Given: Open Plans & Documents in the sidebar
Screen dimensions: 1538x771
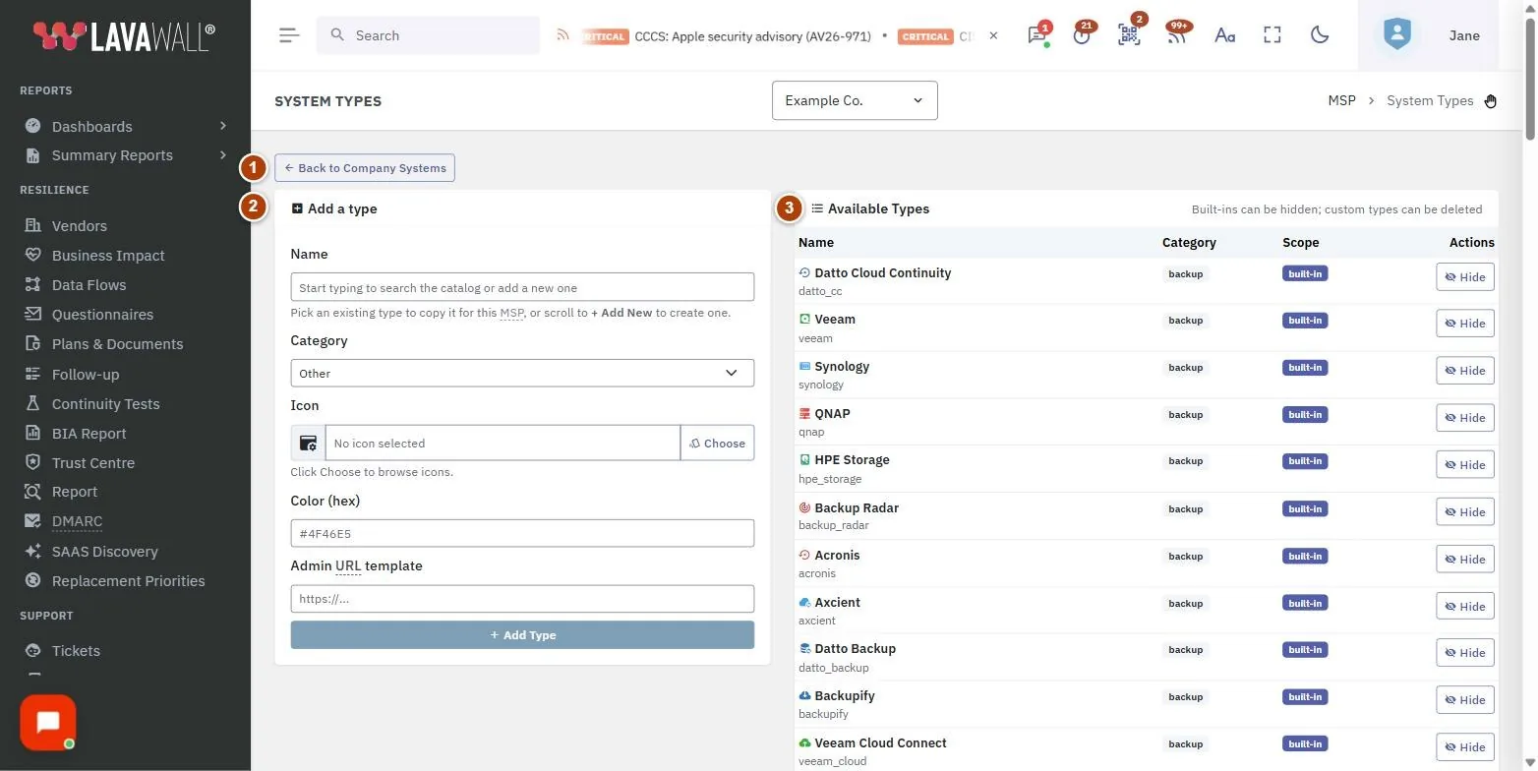Looking at the screenshot, I should pos(117,344).
